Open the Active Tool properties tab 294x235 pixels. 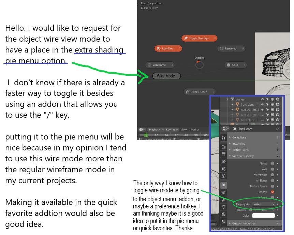point(223,138)
